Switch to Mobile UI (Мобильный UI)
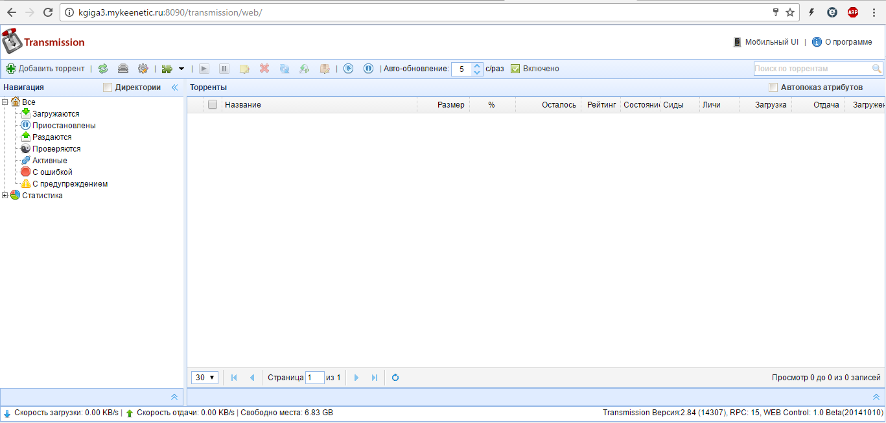The image size is (886, 423). click(765, 42)
